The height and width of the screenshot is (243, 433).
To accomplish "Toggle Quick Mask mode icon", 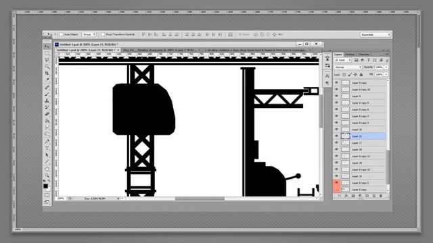I will pos(47,195).
